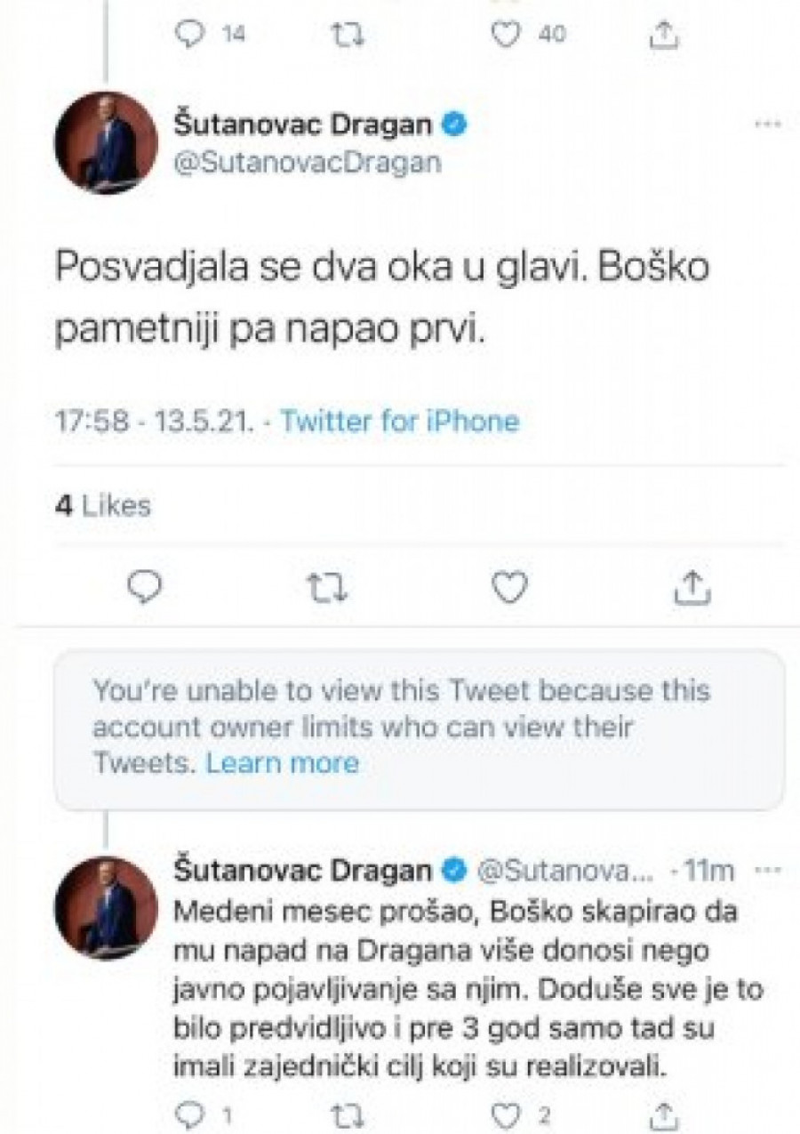800x1134 pixels.
Task: Reply to the main 'Posvadjala se dva oka' tweet
Action: pyautogui.click(x=145, y=587)
